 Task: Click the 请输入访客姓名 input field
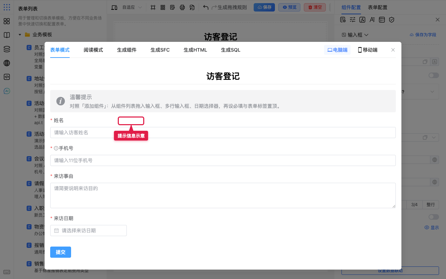(x=223, y=133)
